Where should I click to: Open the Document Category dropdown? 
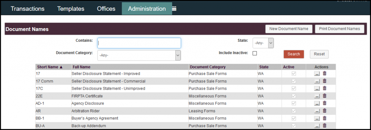[x=139, y=55]
